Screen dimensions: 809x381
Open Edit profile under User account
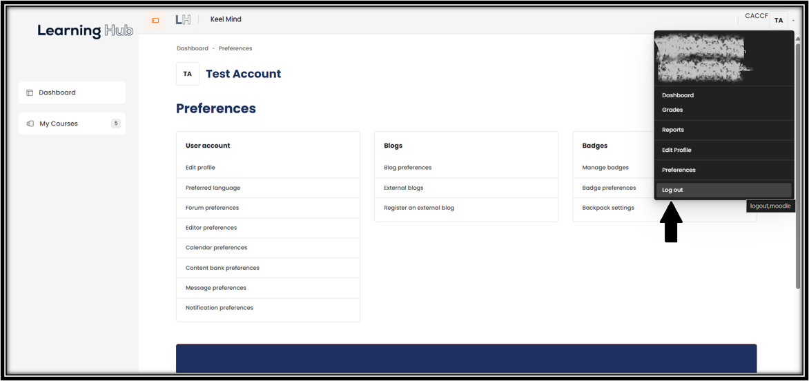click(200, 168)
